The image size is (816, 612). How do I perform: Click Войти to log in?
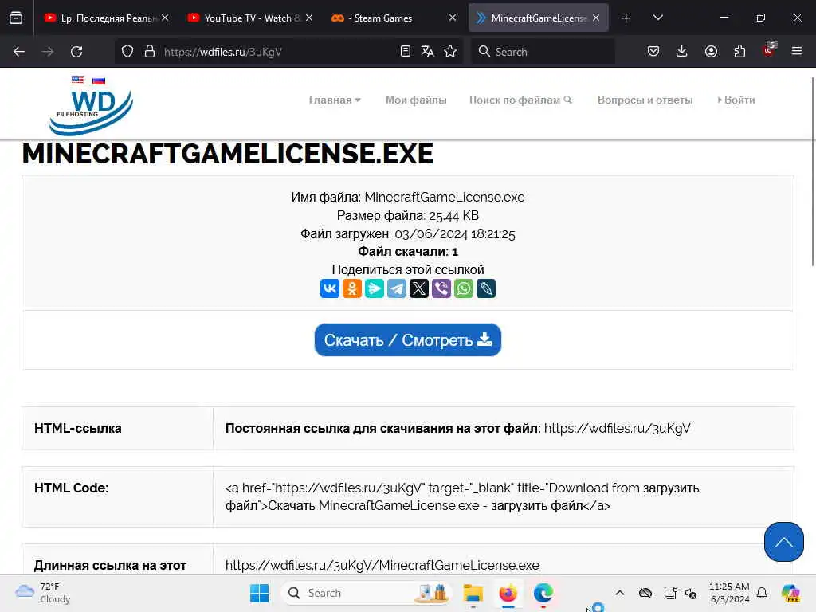tap(736, 100)
